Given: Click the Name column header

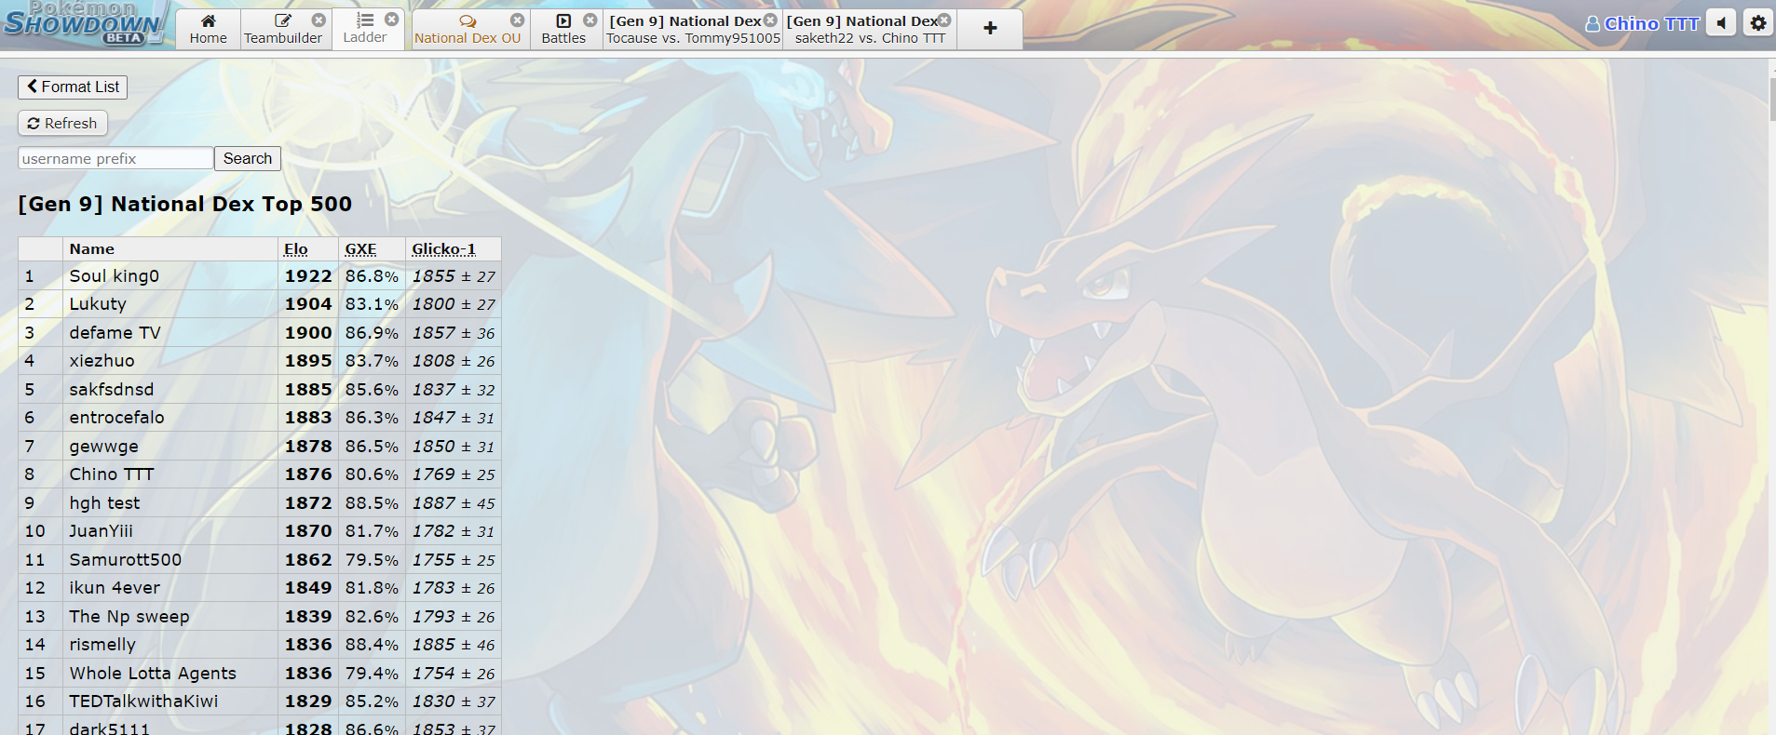Looking at the screenshot, I should click(91, 248).
